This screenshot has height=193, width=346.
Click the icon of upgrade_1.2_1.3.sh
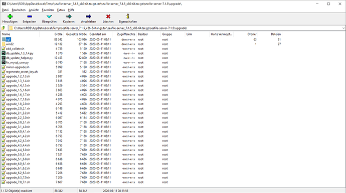coord(4,76)
